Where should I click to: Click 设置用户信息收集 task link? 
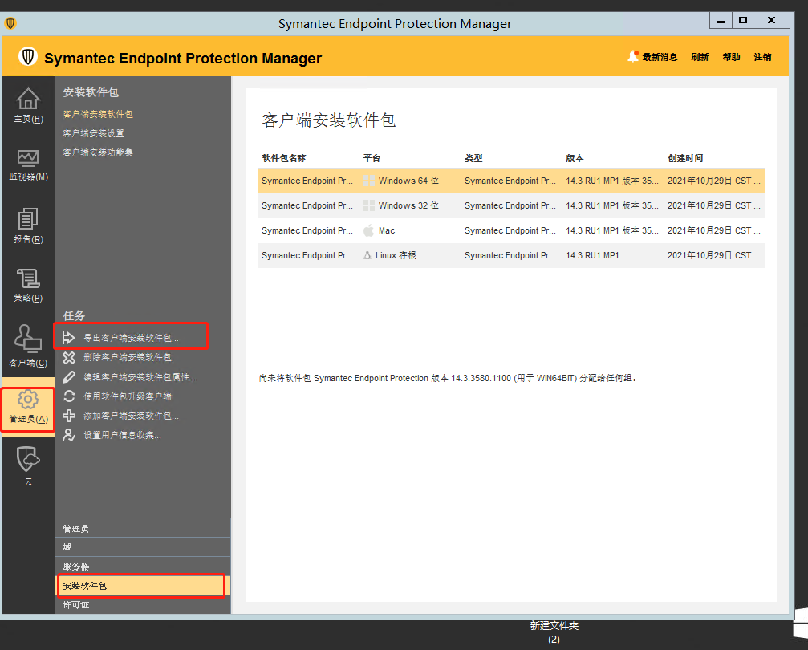coord(123,436)
